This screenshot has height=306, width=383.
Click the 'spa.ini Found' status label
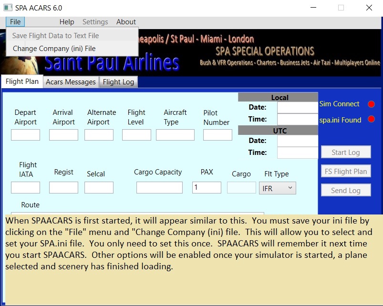click(340, 120)
